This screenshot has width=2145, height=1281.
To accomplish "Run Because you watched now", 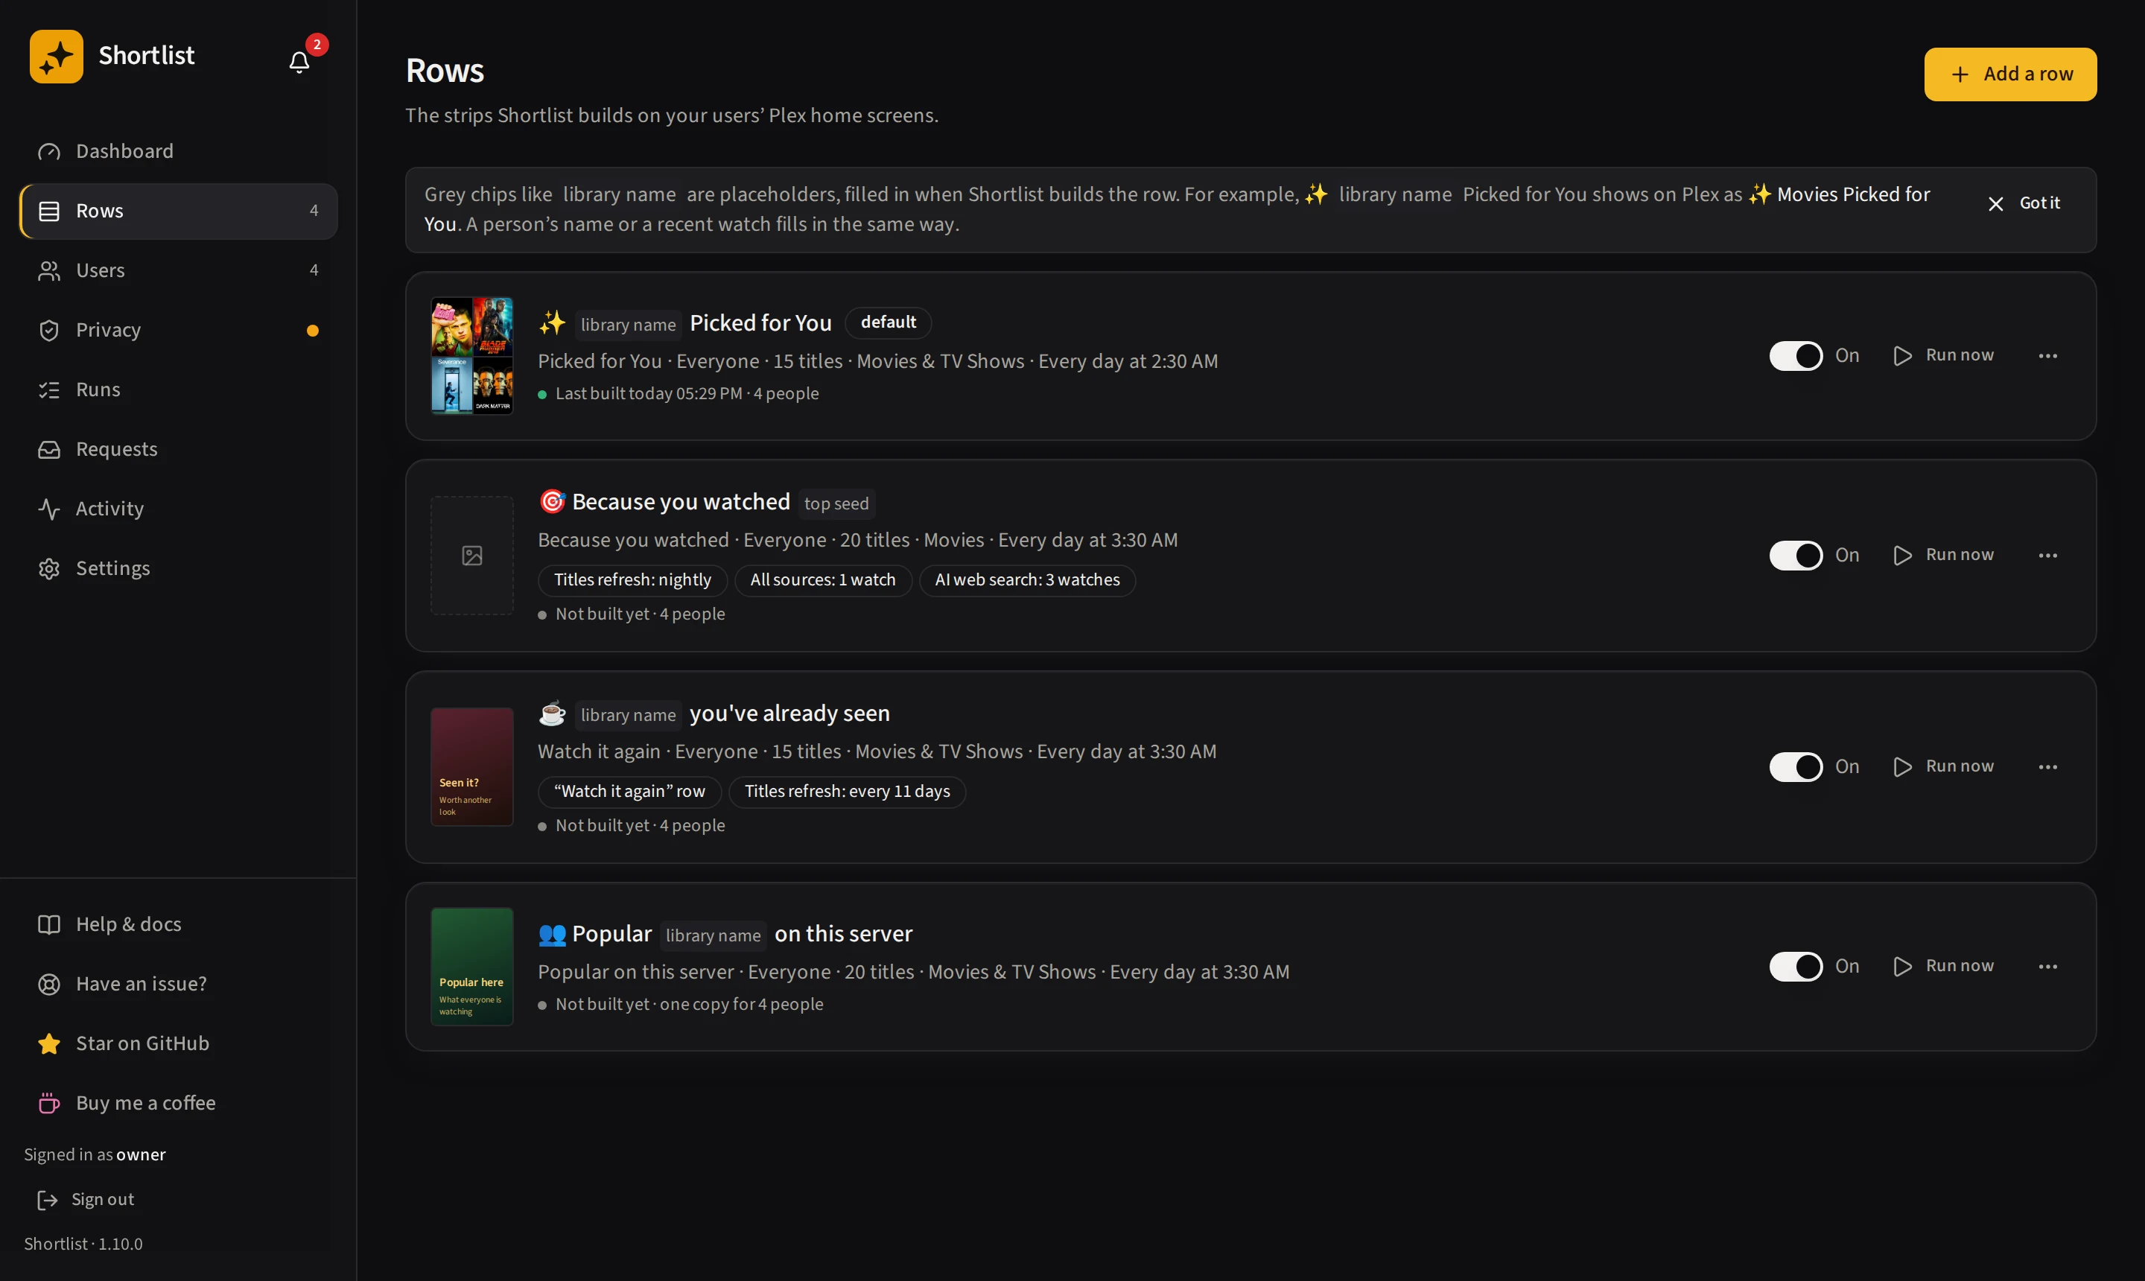I will (x=1944, y=555).
